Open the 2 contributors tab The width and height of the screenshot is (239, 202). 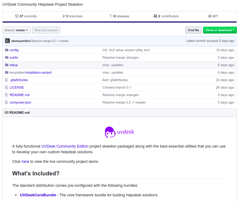click(166, 16)
